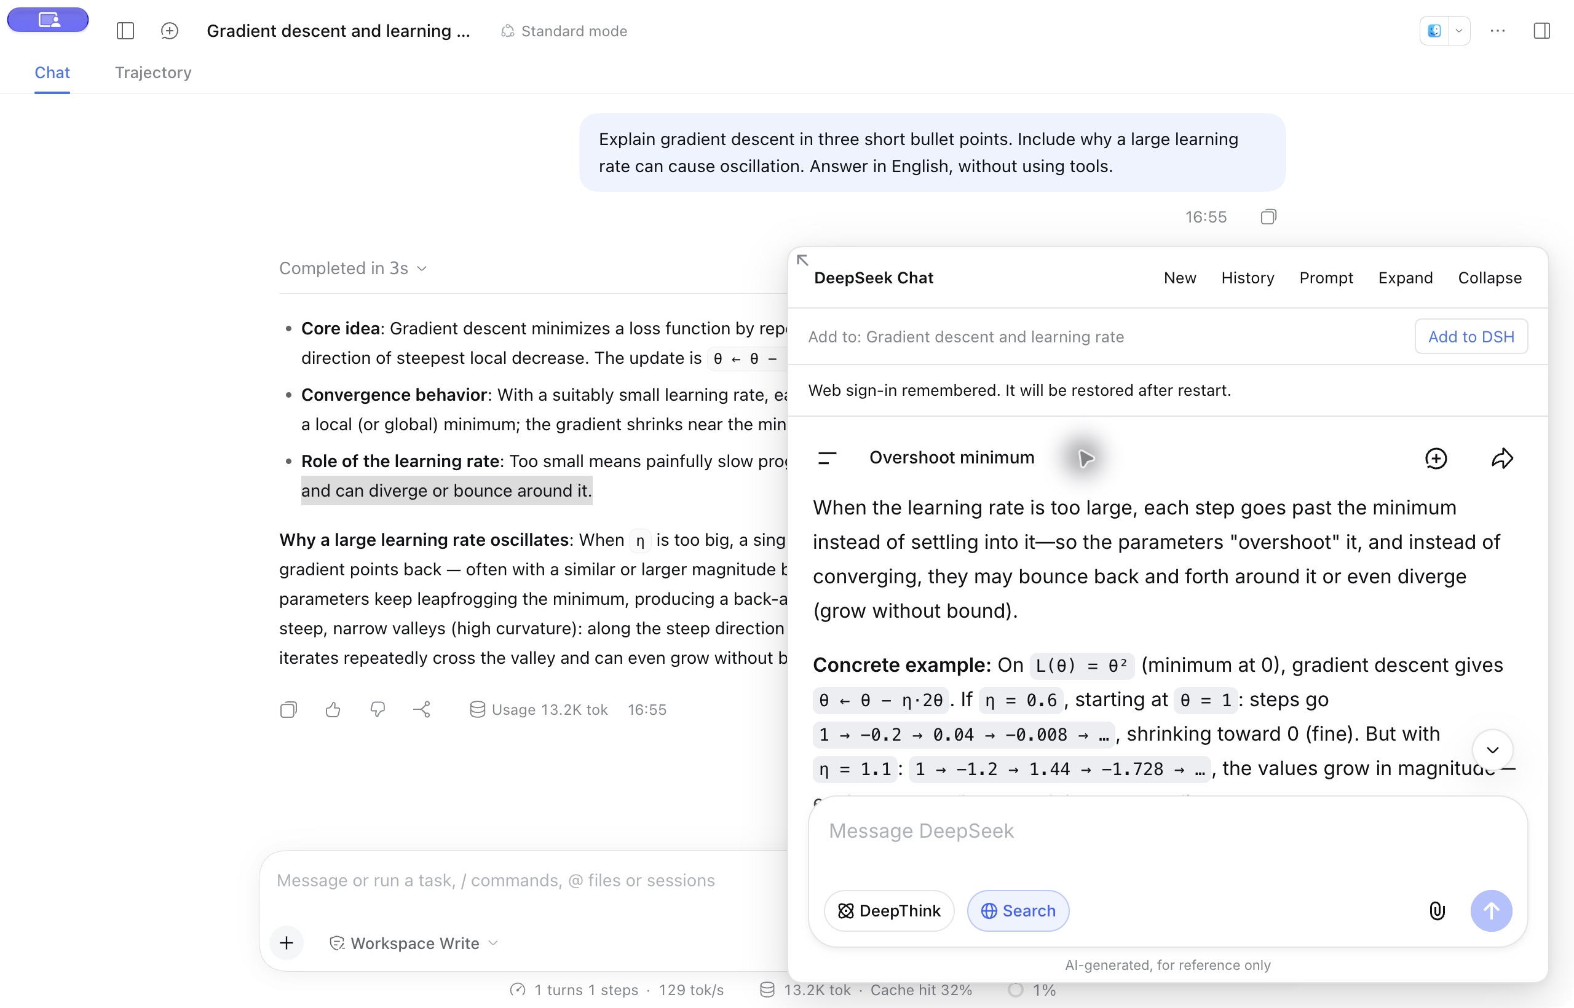Create a new DeepSeek conversation with circled plus
This screenshot has height=1008, width=1574.
click(x=1435, y=458)
